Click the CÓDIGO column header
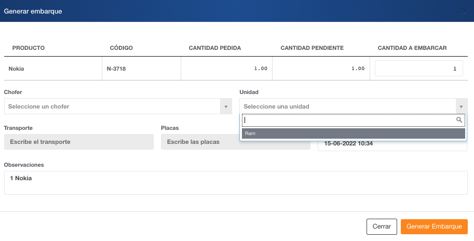The image size is (474, 241). [121, 48]
